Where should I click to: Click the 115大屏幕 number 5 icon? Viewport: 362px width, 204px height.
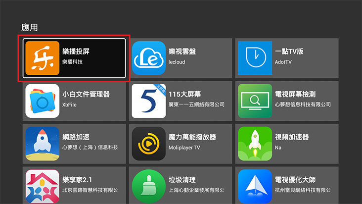click(x=149, y=101)
